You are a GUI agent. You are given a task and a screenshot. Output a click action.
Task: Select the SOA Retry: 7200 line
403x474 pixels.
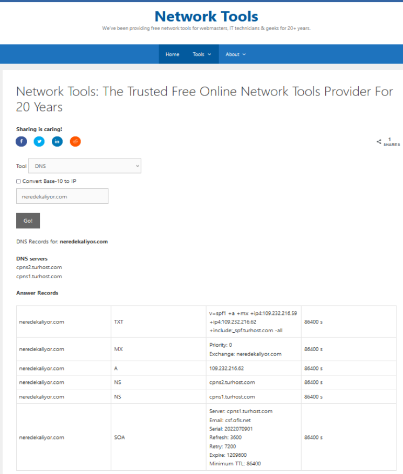tap(222, 446)
